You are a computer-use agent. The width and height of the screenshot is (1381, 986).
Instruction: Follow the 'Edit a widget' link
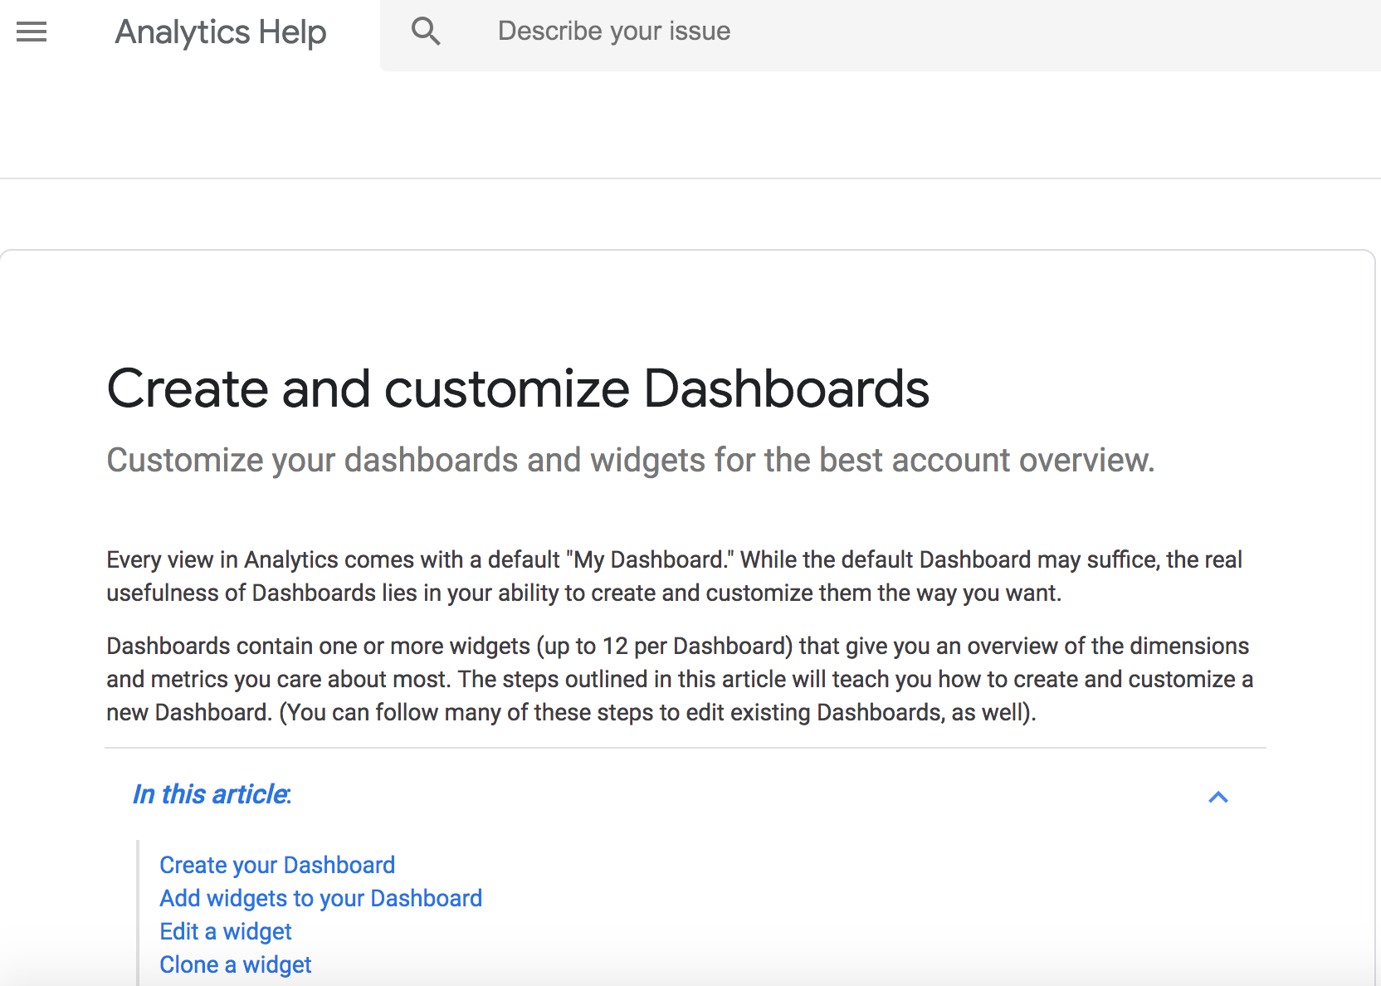(x=226, y=931)
